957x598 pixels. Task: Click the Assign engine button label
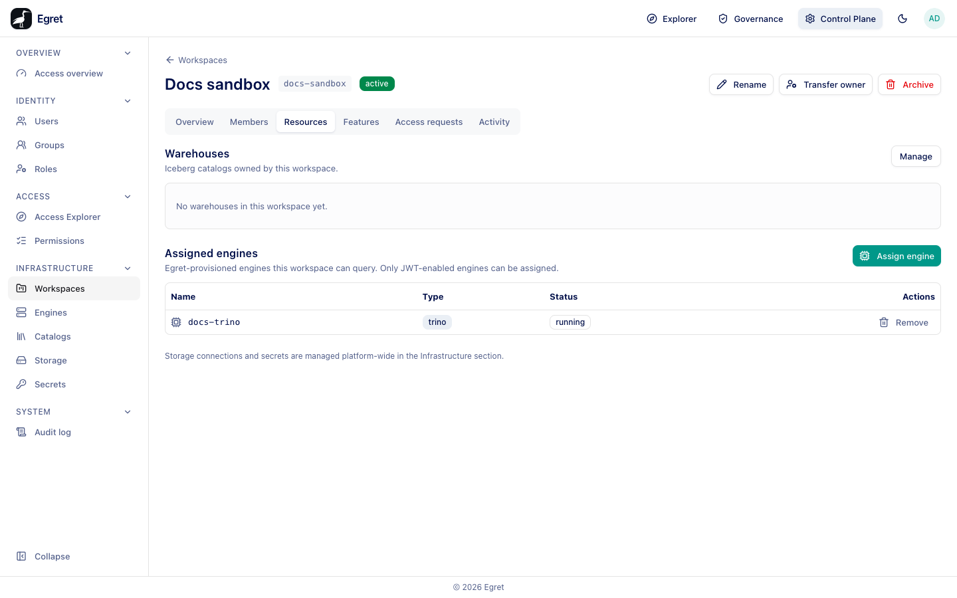905,256
